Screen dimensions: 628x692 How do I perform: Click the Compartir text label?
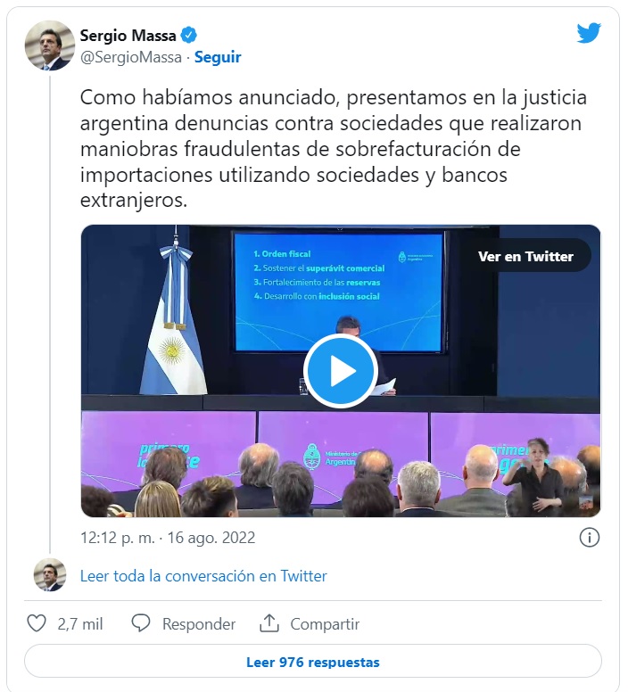[x=325, y=624]
